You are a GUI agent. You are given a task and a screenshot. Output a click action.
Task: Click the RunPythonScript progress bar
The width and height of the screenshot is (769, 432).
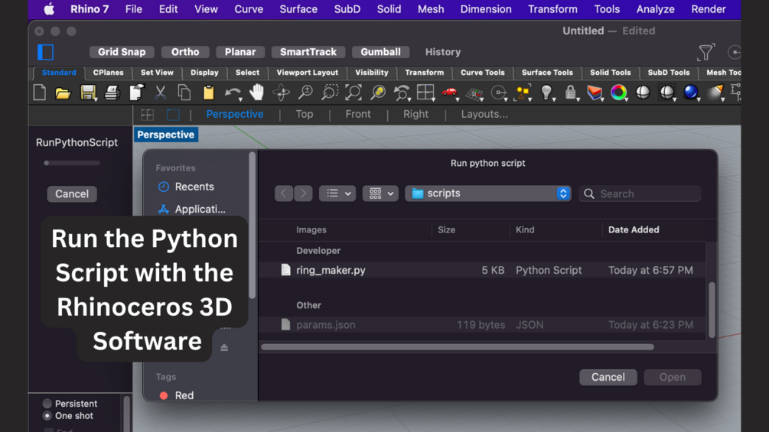click(x=72, y=163)
